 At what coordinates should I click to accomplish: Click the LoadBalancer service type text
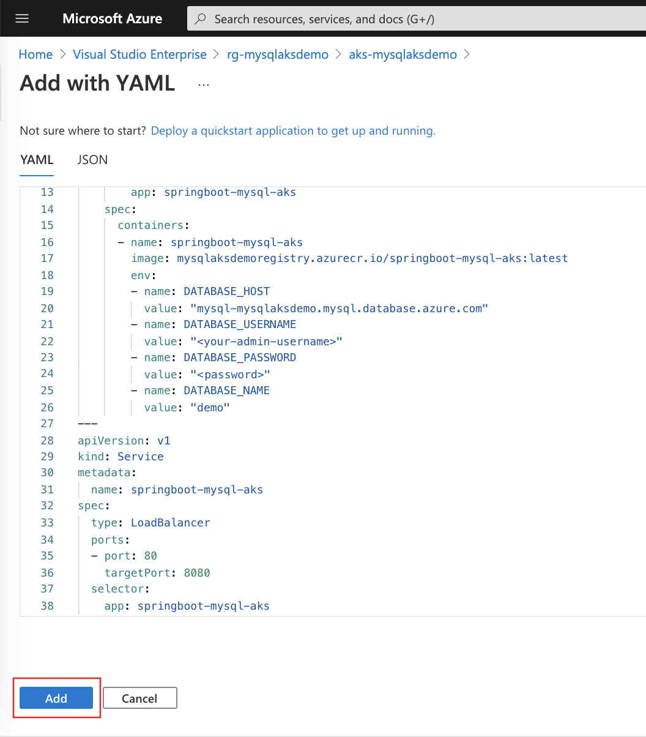(170, 522)
